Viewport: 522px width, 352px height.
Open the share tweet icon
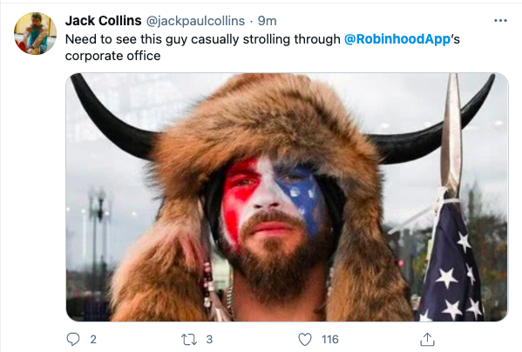click(x=427, y=339)
